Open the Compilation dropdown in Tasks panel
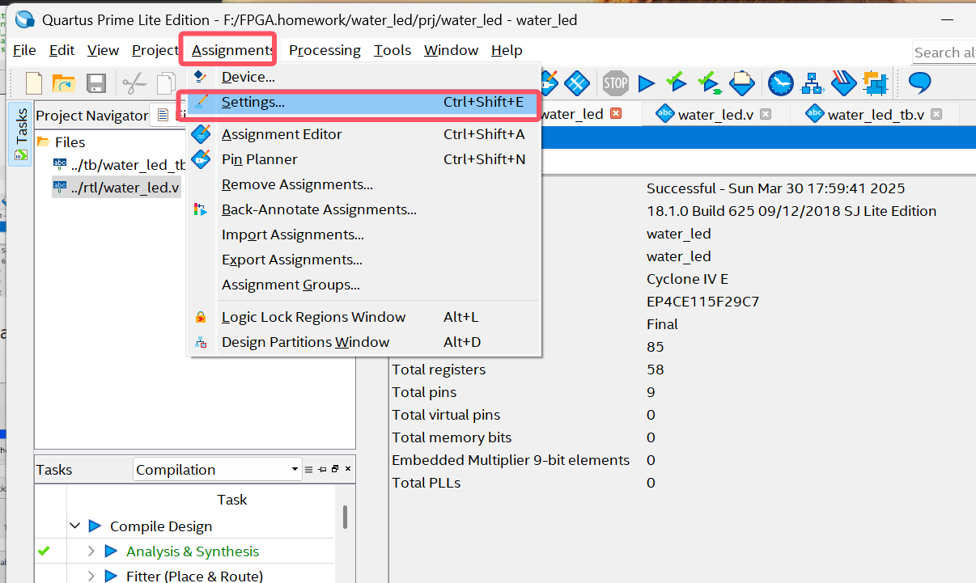The image size is (976, 583). (x=218, y=470)
